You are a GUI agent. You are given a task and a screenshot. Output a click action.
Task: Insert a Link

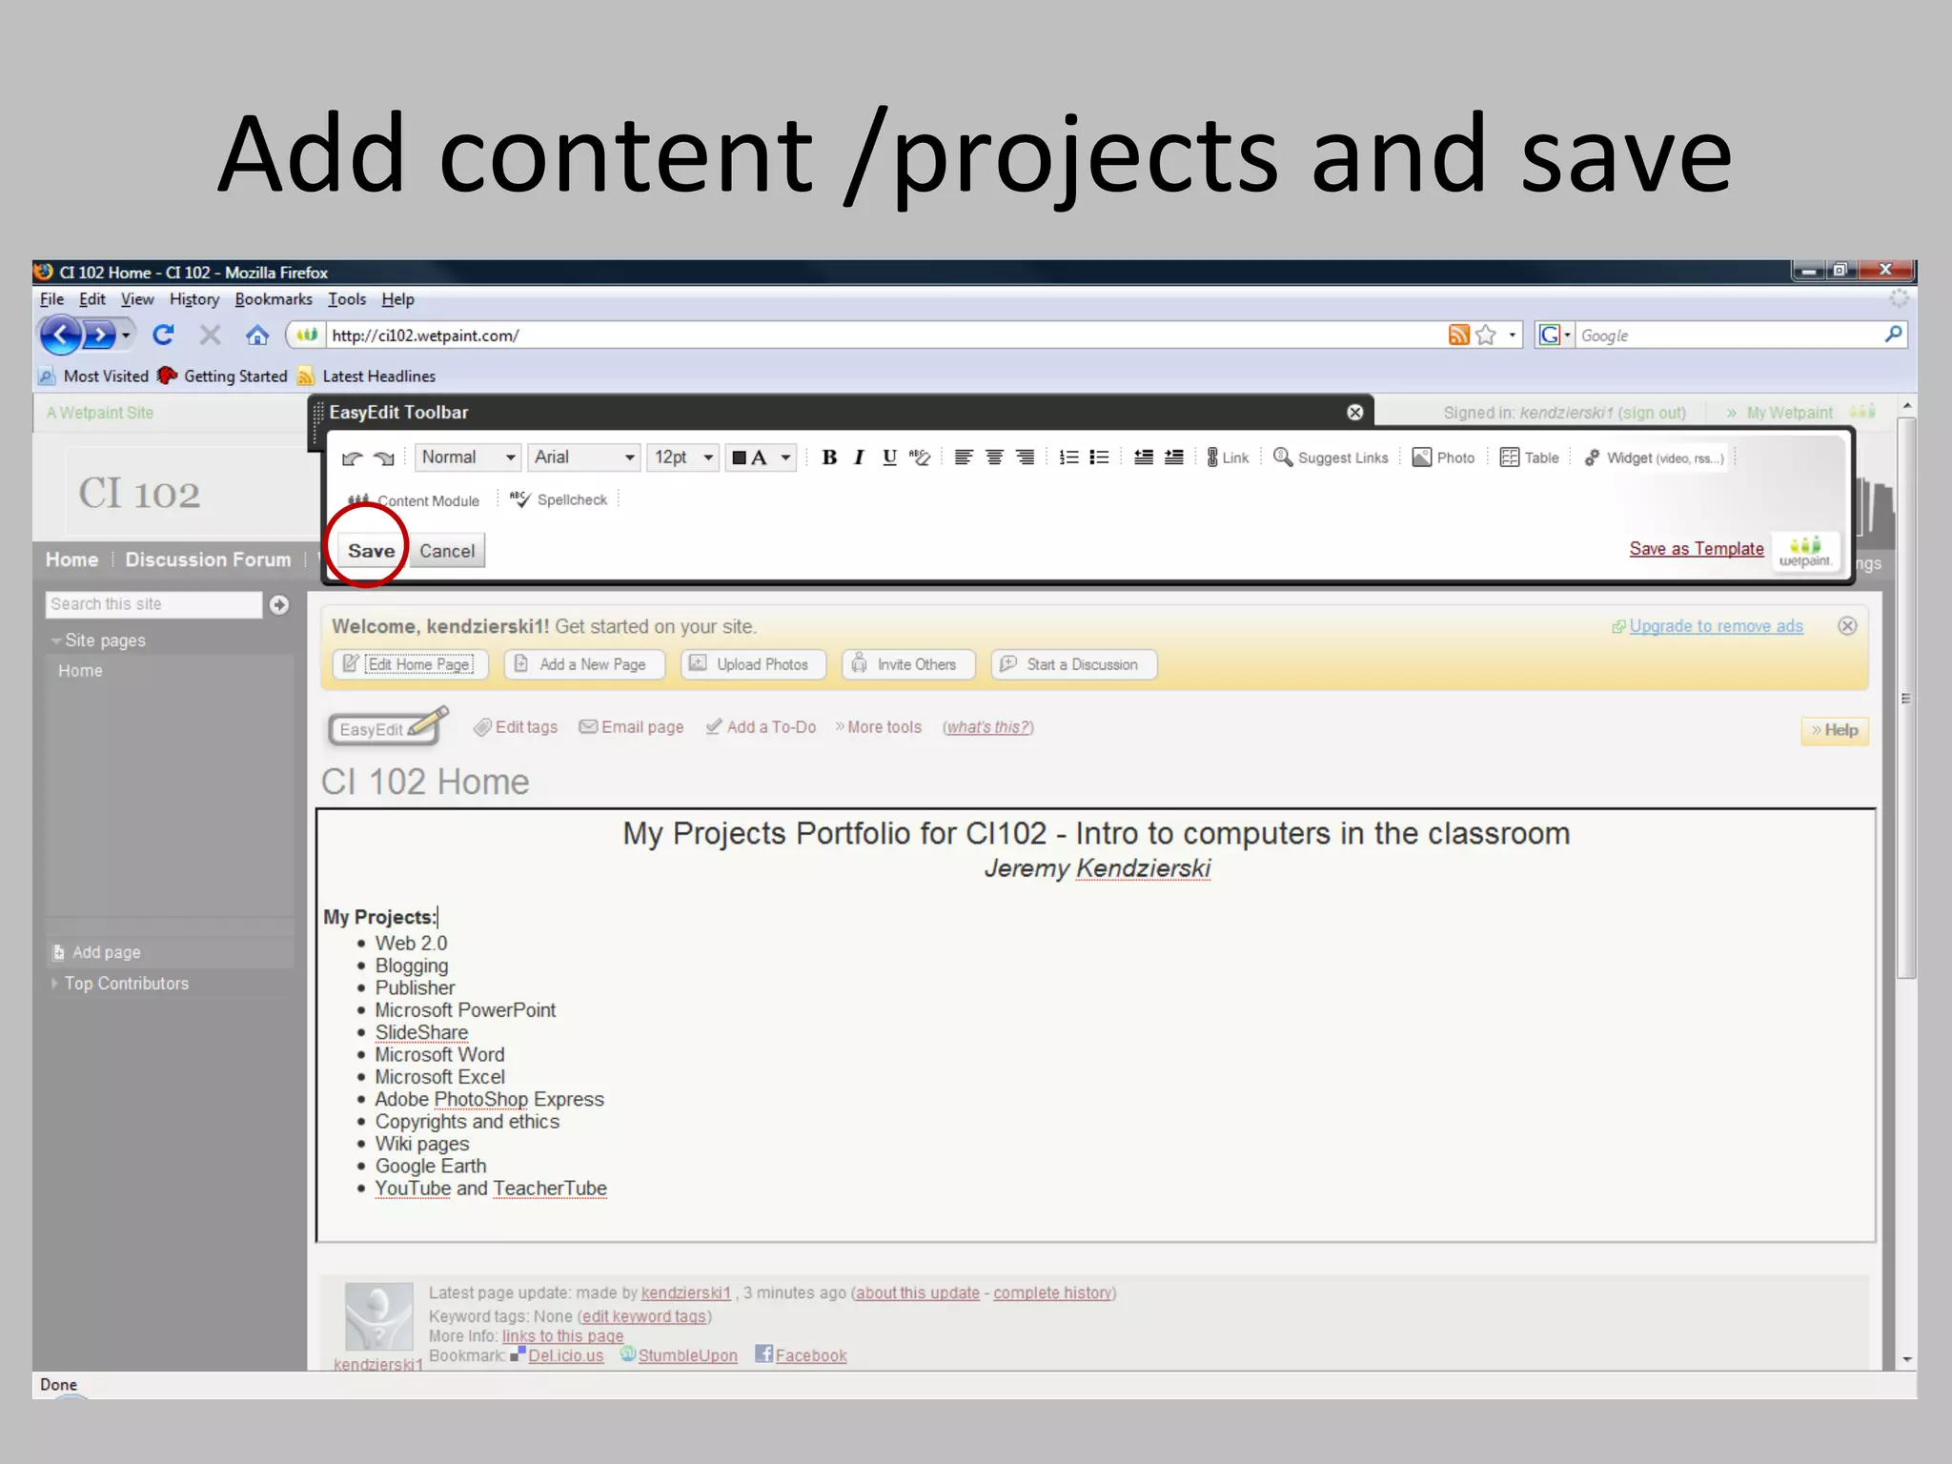[x=1228, y=457]
